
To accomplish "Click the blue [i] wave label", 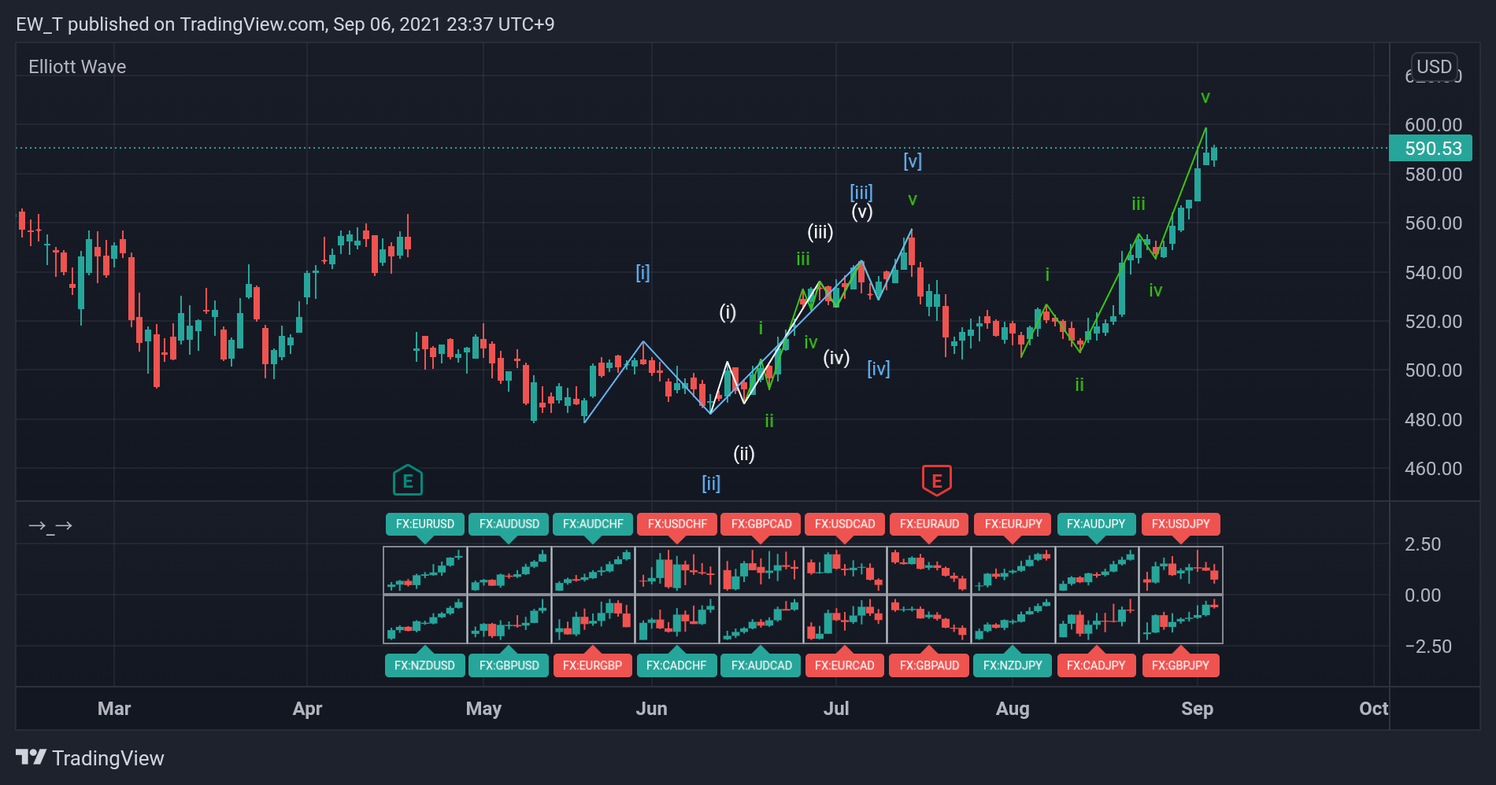I will [642, 273].
